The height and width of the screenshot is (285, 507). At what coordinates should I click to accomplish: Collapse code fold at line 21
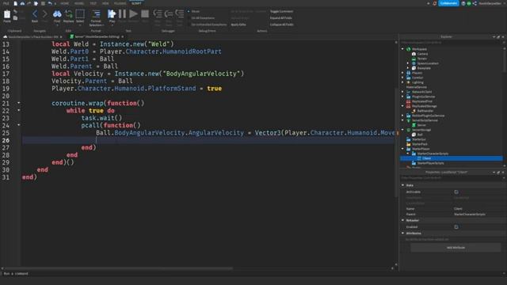click(x=19, y=103)
